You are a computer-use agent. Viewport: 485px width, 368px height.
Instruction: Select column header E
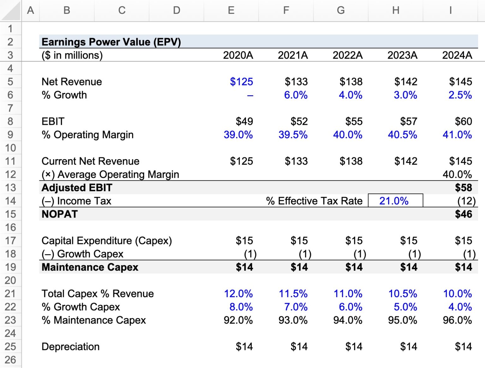231,10
